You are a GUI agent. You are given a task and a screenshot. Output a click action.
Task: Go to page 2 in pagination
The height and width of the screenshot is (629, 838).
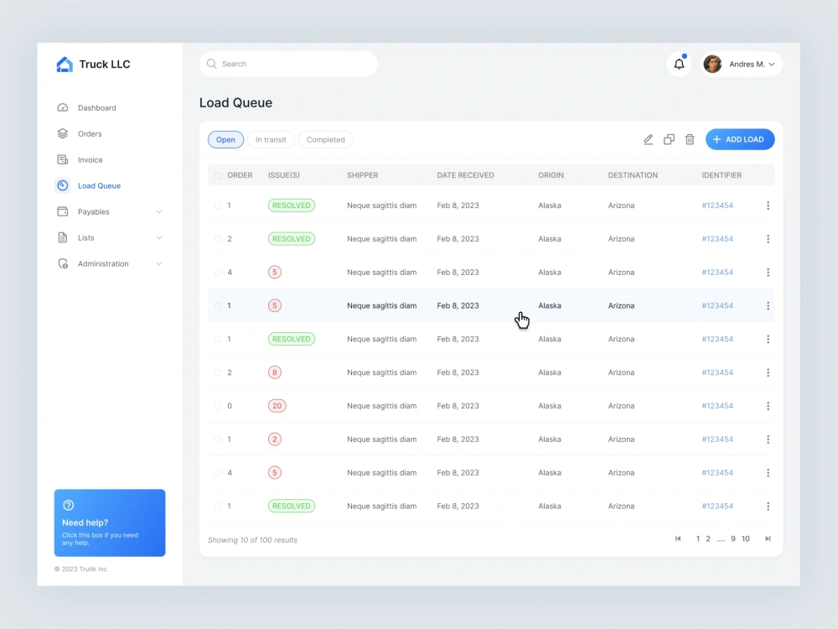click(707, 538)
